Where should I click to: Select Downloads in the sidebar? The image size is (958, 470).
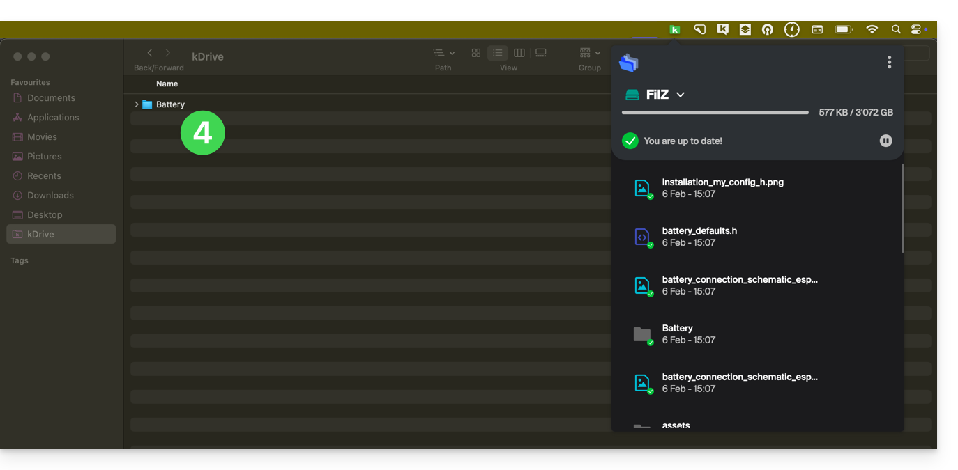coord(50,196)
